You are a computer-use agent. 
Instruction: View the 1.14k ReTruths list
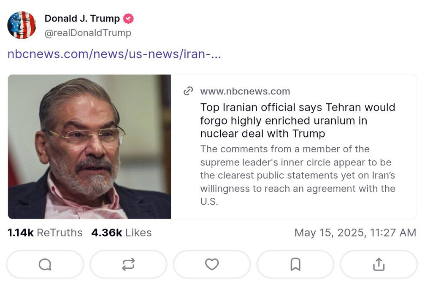[x=45, y=232]
